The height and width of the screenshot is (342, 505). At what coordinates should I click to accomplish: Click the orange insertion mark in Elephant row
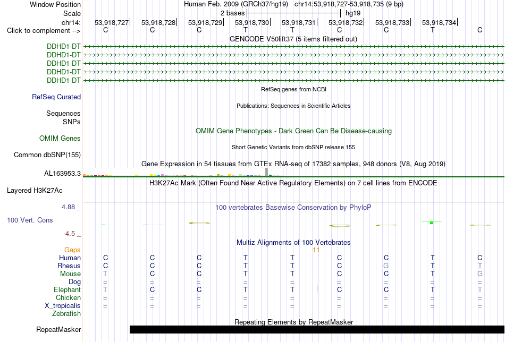click(317, 289)
